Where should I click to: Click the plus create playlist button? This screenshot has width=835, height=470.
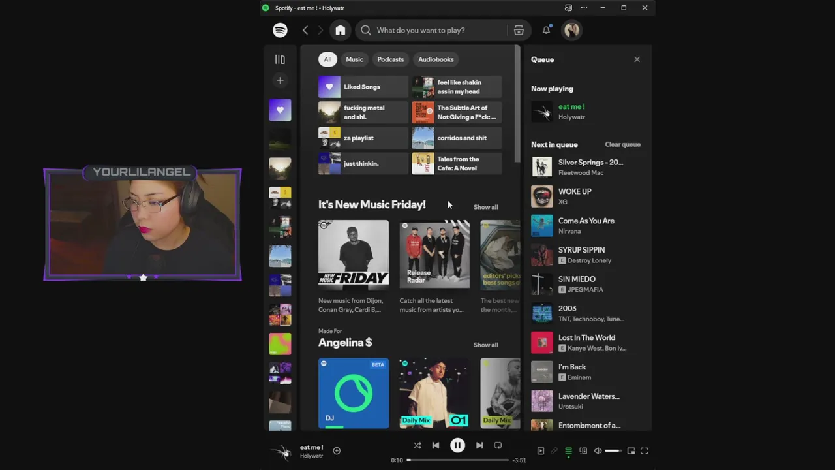click(x=280, y=80)
